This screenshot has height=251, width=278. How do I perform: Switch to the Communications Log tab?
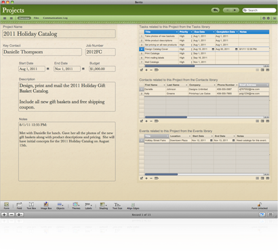pyautogui.click(x=55, y=18)
